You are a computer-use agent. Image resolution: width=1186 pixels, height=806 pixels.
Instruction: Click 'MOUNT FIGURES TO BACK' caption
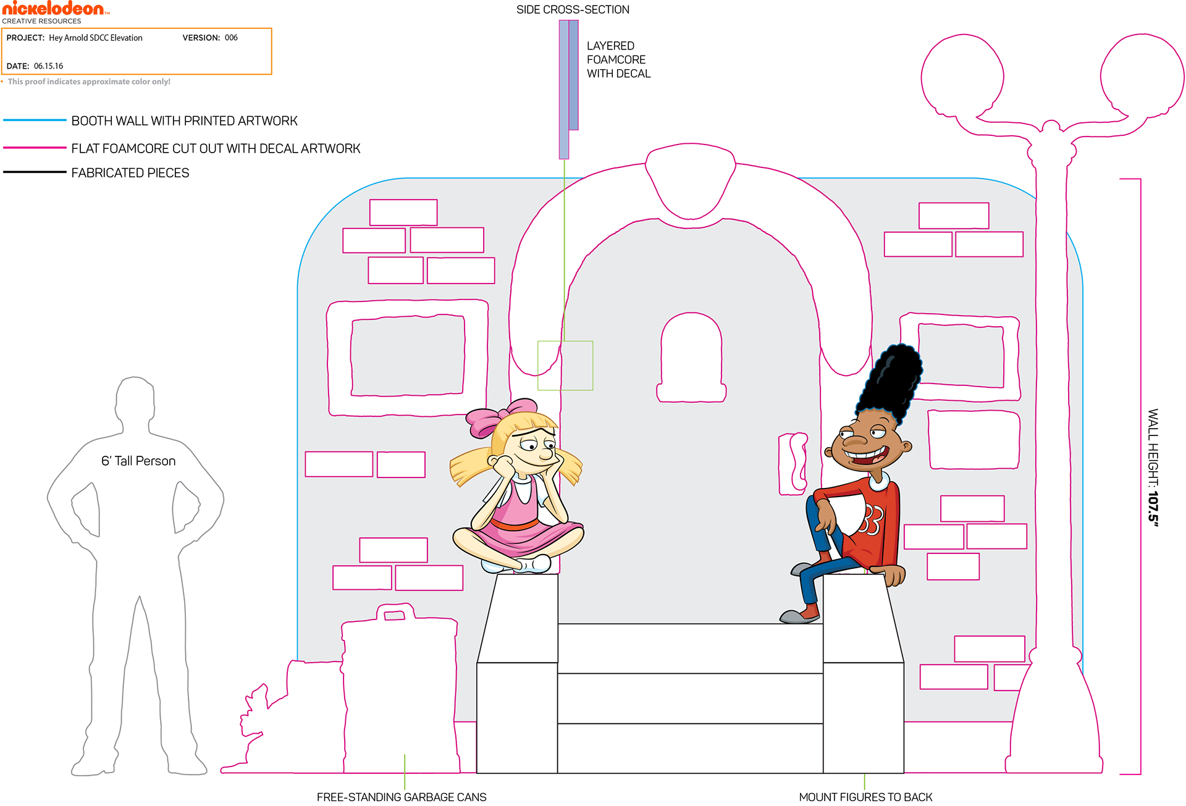pyautogui.click(x=865, y=797)
